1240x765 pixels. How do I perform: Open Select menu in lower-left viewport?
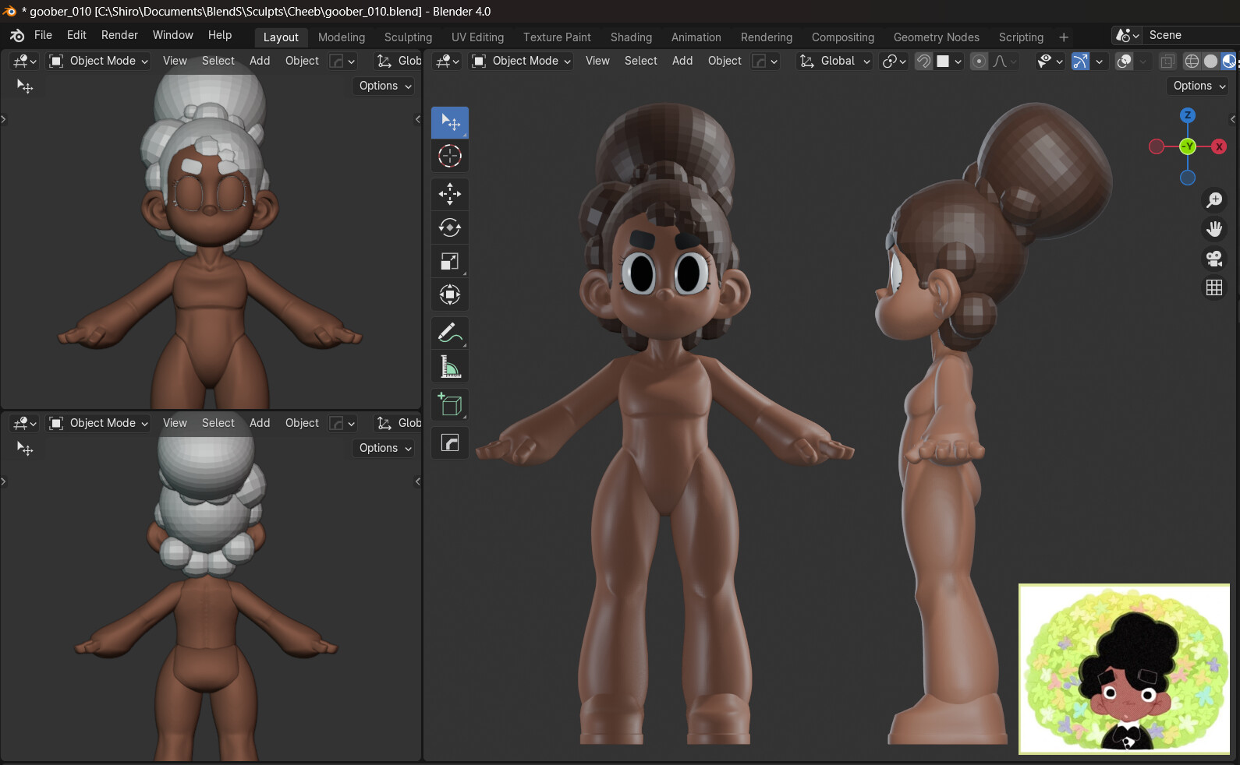(x=218, y=423)
